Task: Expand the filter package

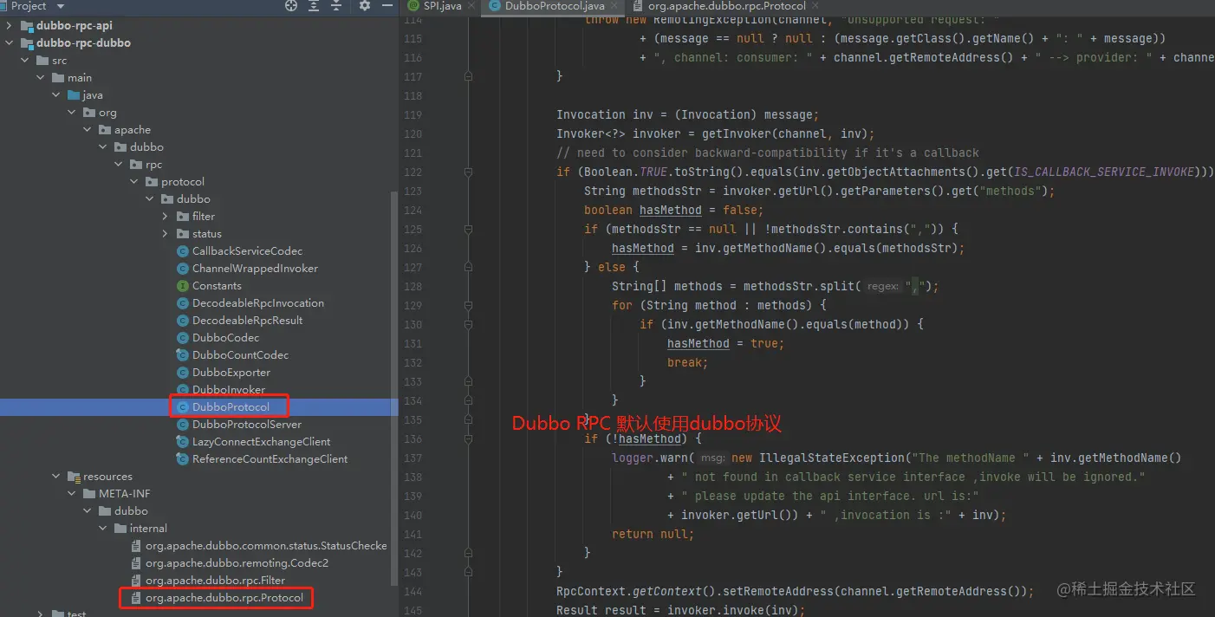Action: click(x=166, y=217)
